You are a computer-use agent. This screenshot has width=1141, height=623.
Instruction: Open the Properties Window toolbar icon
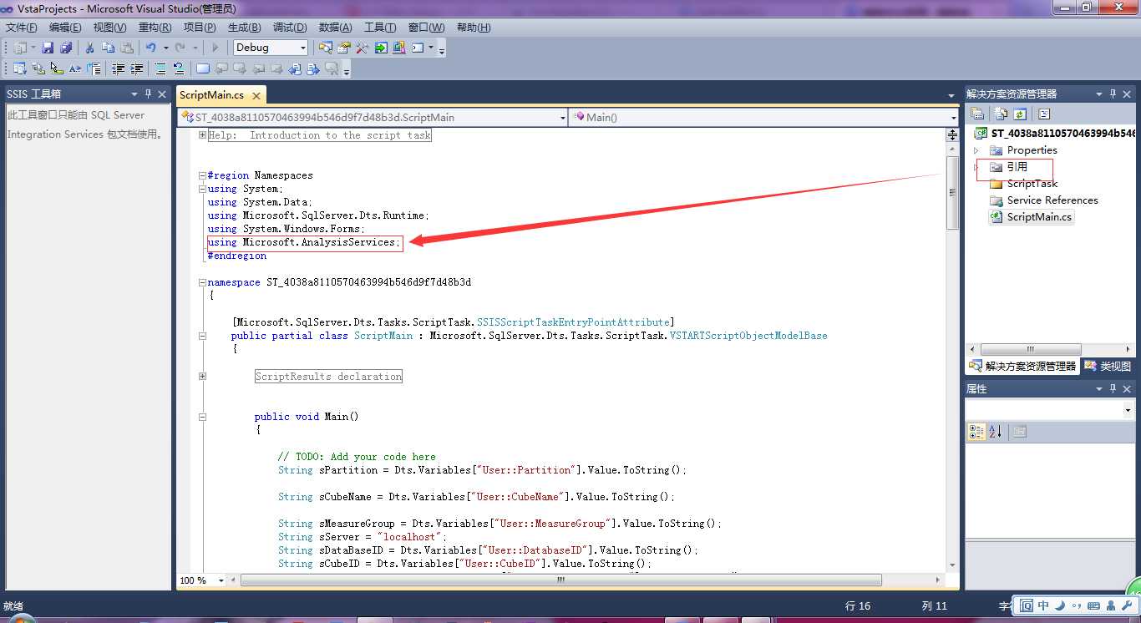coord(344,48)
